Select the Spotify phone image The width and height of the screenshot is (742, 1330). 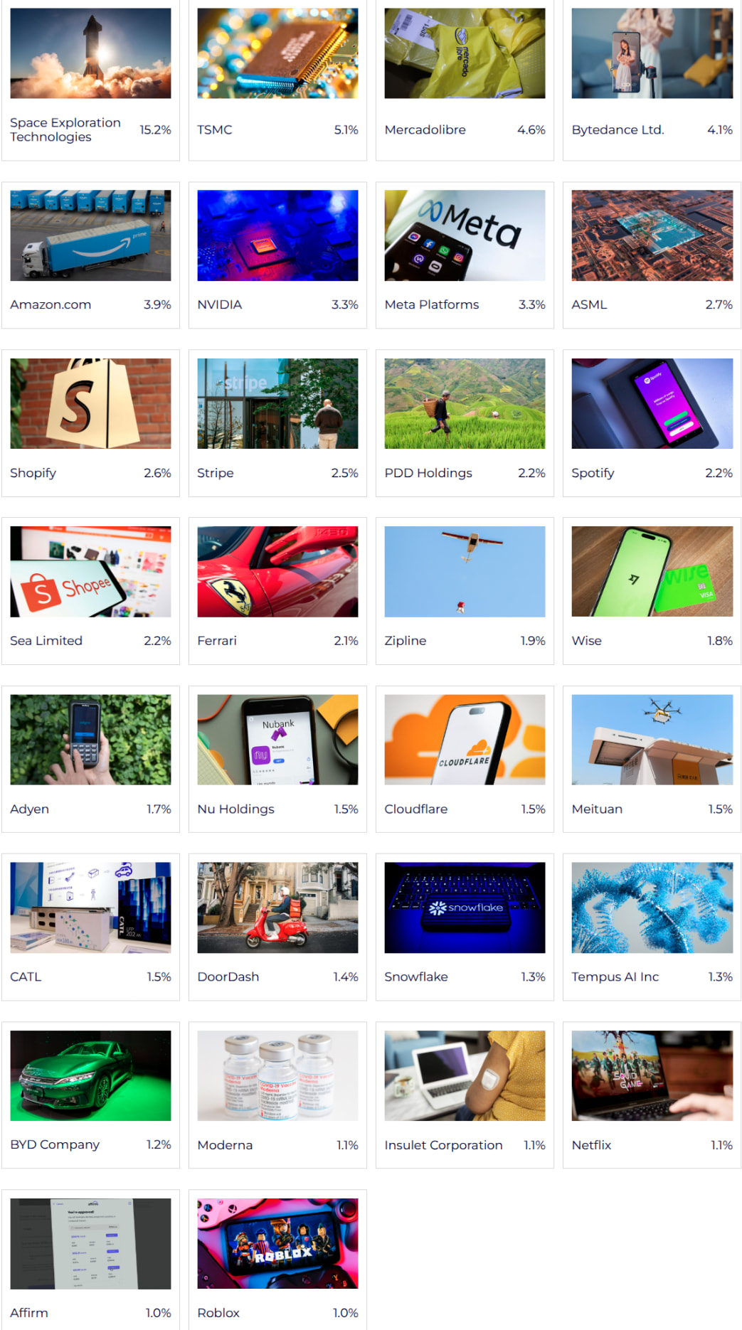652,403
